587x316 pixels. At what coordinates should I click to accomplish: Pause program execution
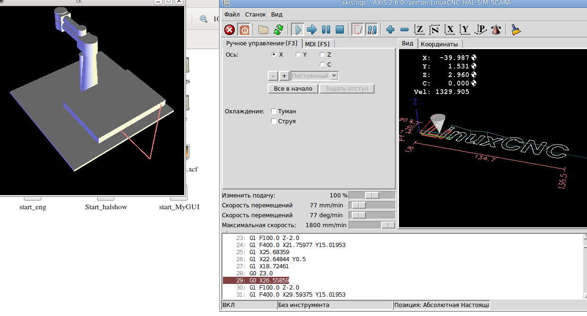(x=326, y=30)
